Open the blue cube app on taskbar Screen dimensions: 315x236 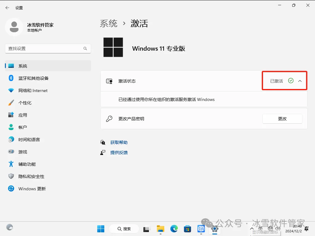(x=201, y=229)
